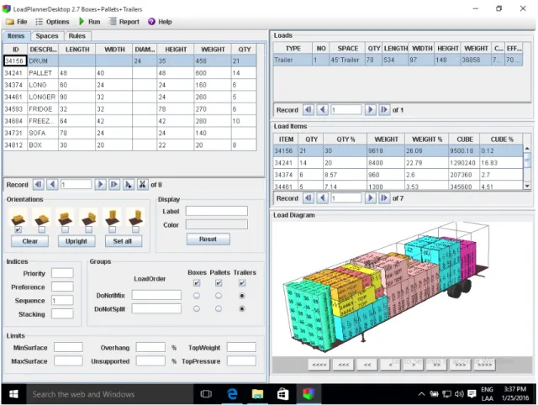Click in the Label input field

point(217,211)
